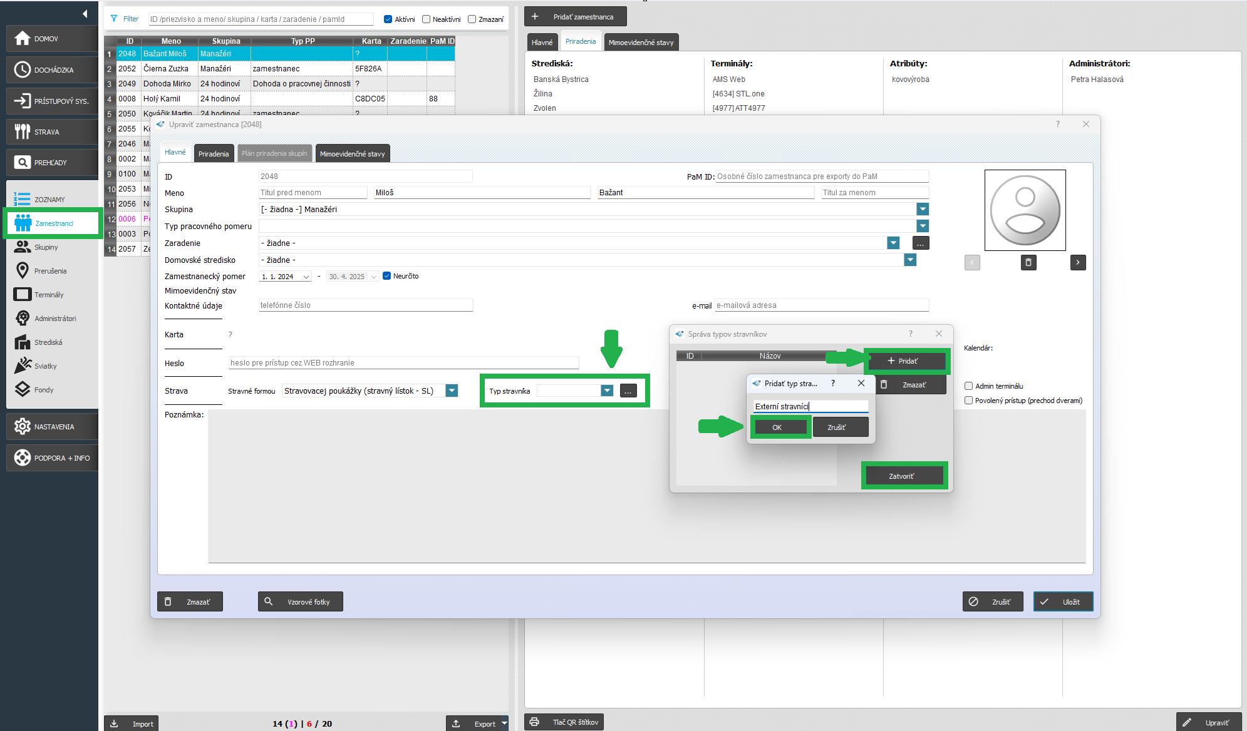Click the telefónne číslo input field
1247x731 pixels.
tap(365, 305)
